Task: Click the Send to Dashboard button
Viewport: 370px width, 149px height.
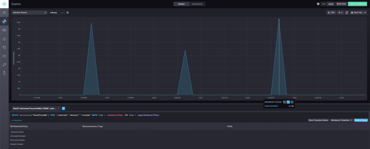Action: point(358,4)
